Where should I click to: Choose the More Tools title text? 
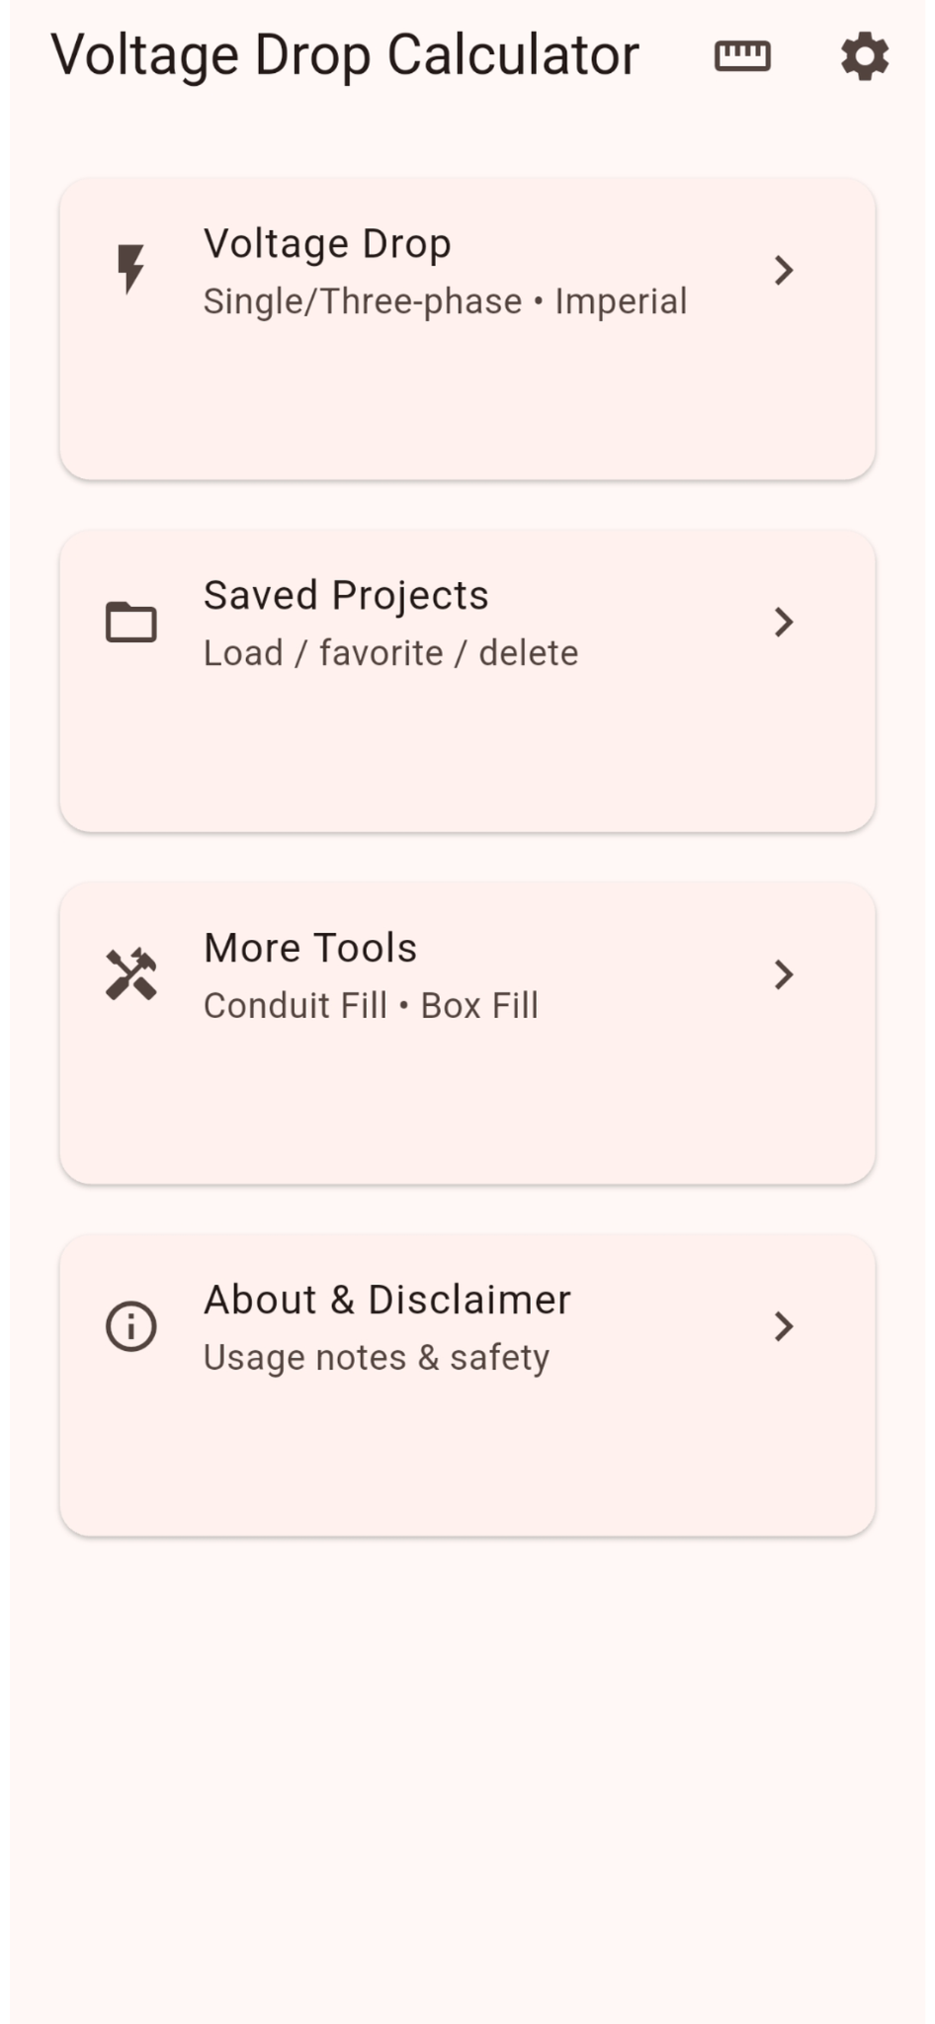[310, 948]
